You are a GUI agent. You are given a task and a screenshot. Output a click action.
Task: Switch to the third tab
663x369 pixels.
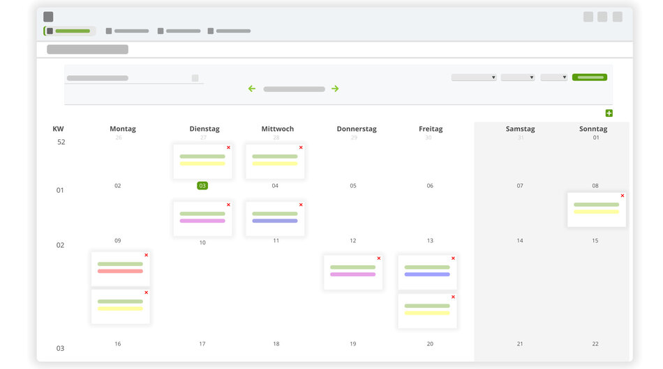(179, 31)
